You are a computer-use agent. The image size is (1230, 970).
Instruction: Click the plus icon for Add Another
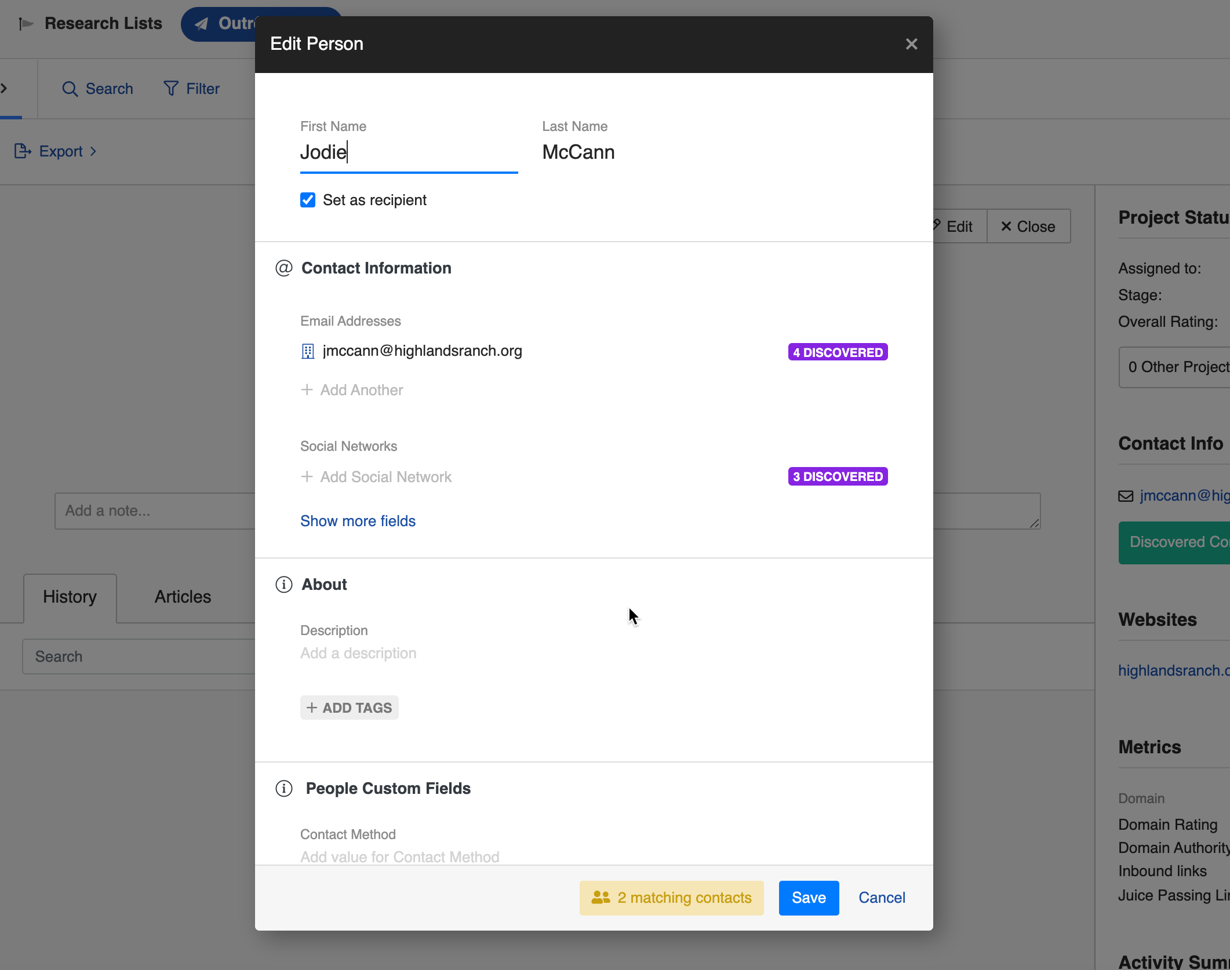tap(307, 390)
